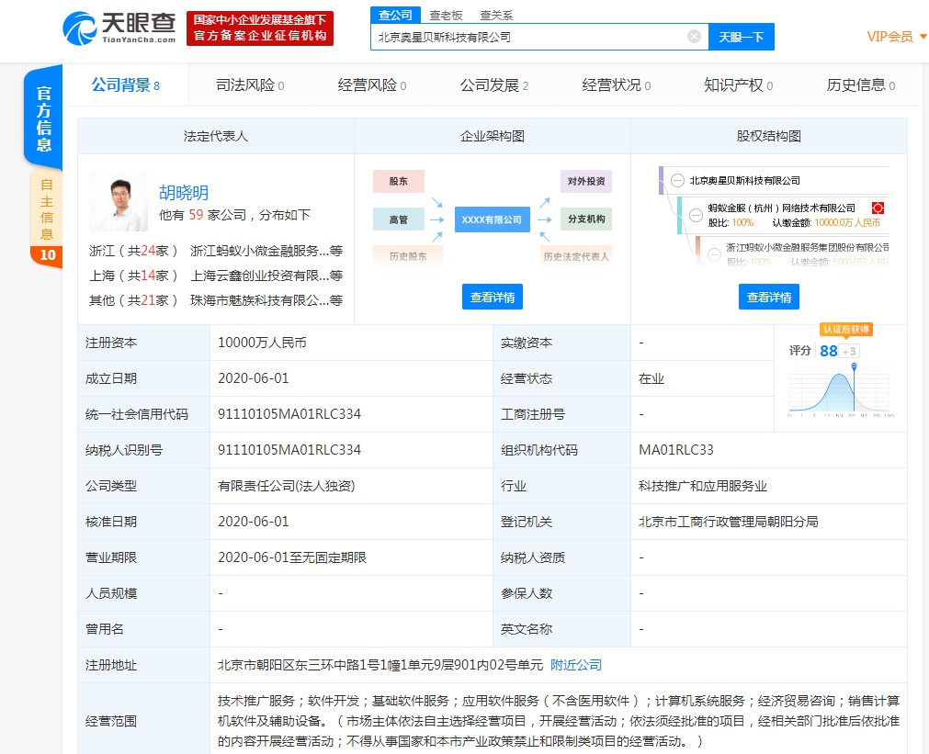Collapse the 蚂蚁金服（杭州）网络技术有限公司 tree node

[x=697, y=215]
